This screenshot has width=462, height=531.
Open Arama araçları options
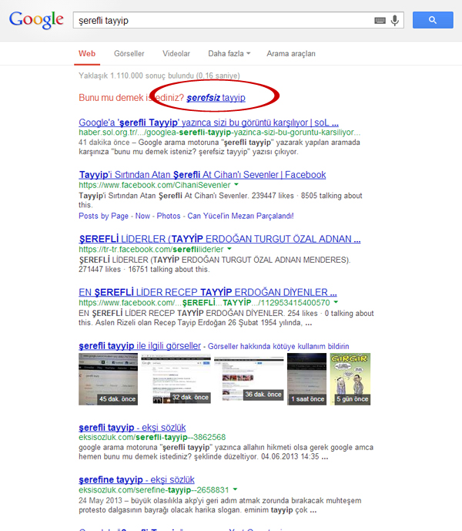click(291, 53)
